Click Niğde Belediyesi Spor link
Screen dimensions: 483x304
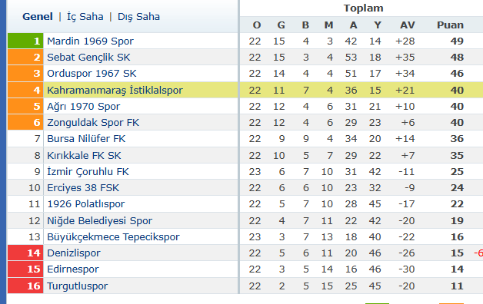tap(99, 220)
